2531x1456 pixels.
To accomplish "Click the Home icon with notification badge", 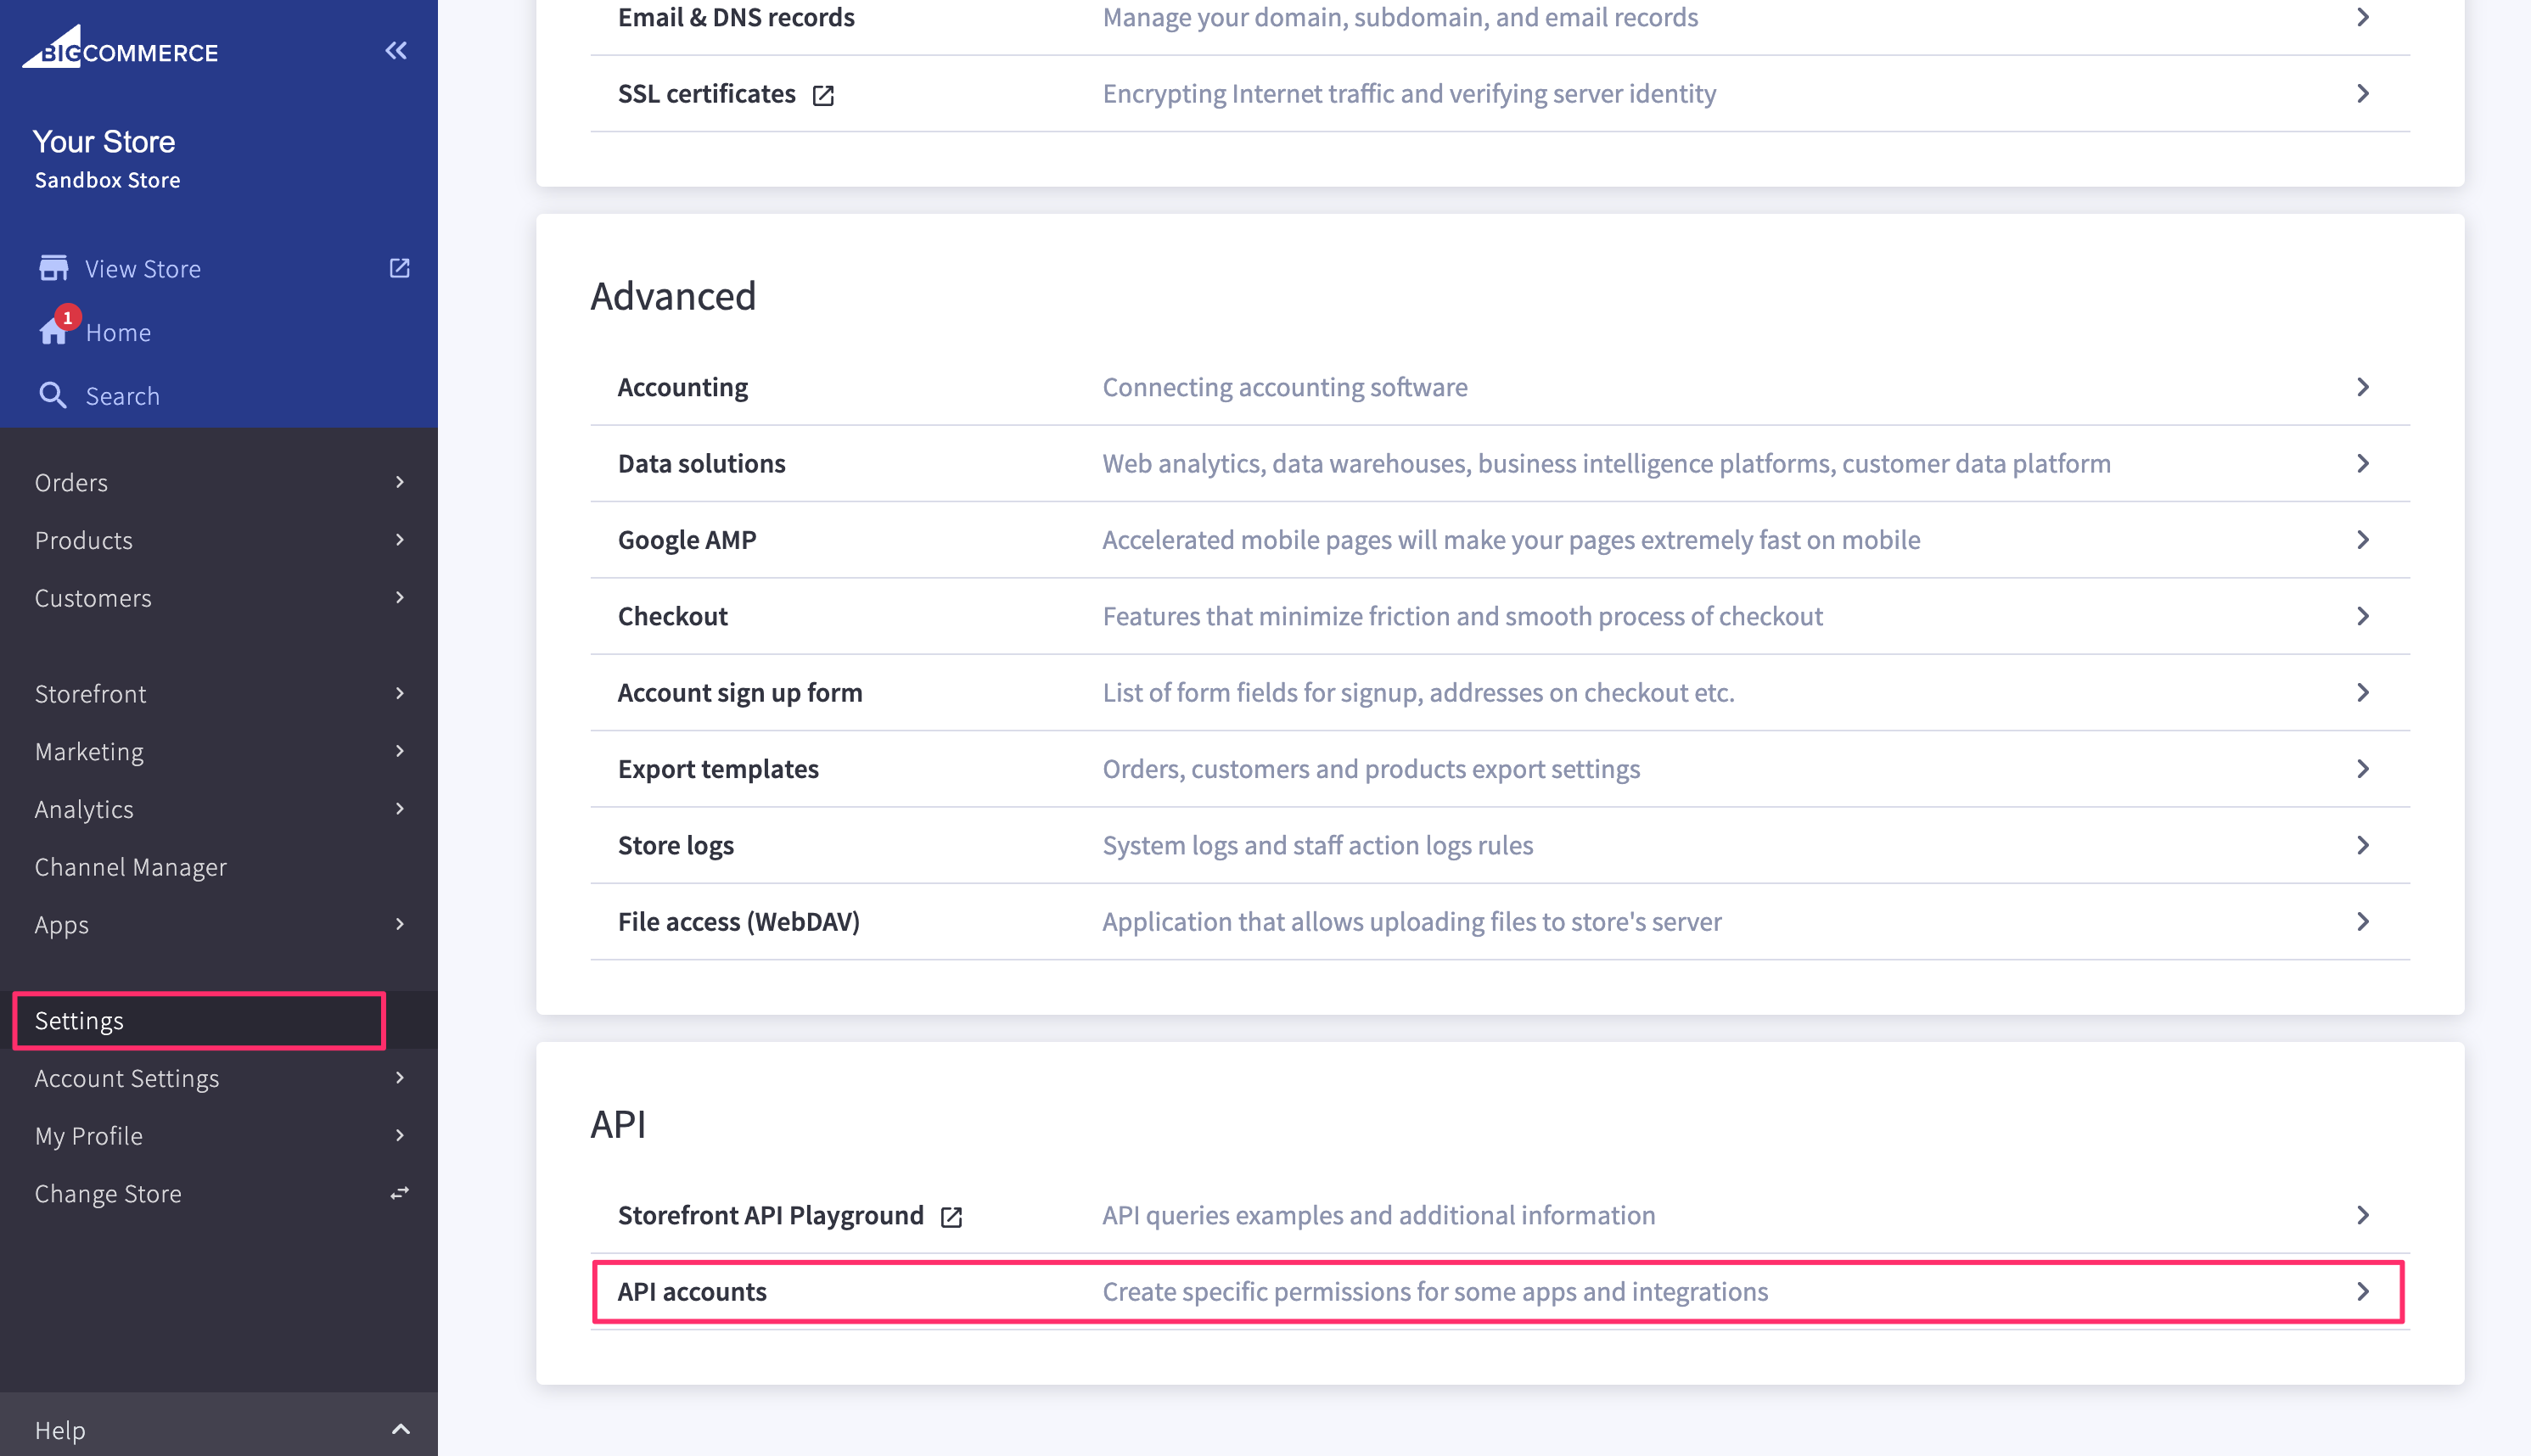I will tap(54, 331).
